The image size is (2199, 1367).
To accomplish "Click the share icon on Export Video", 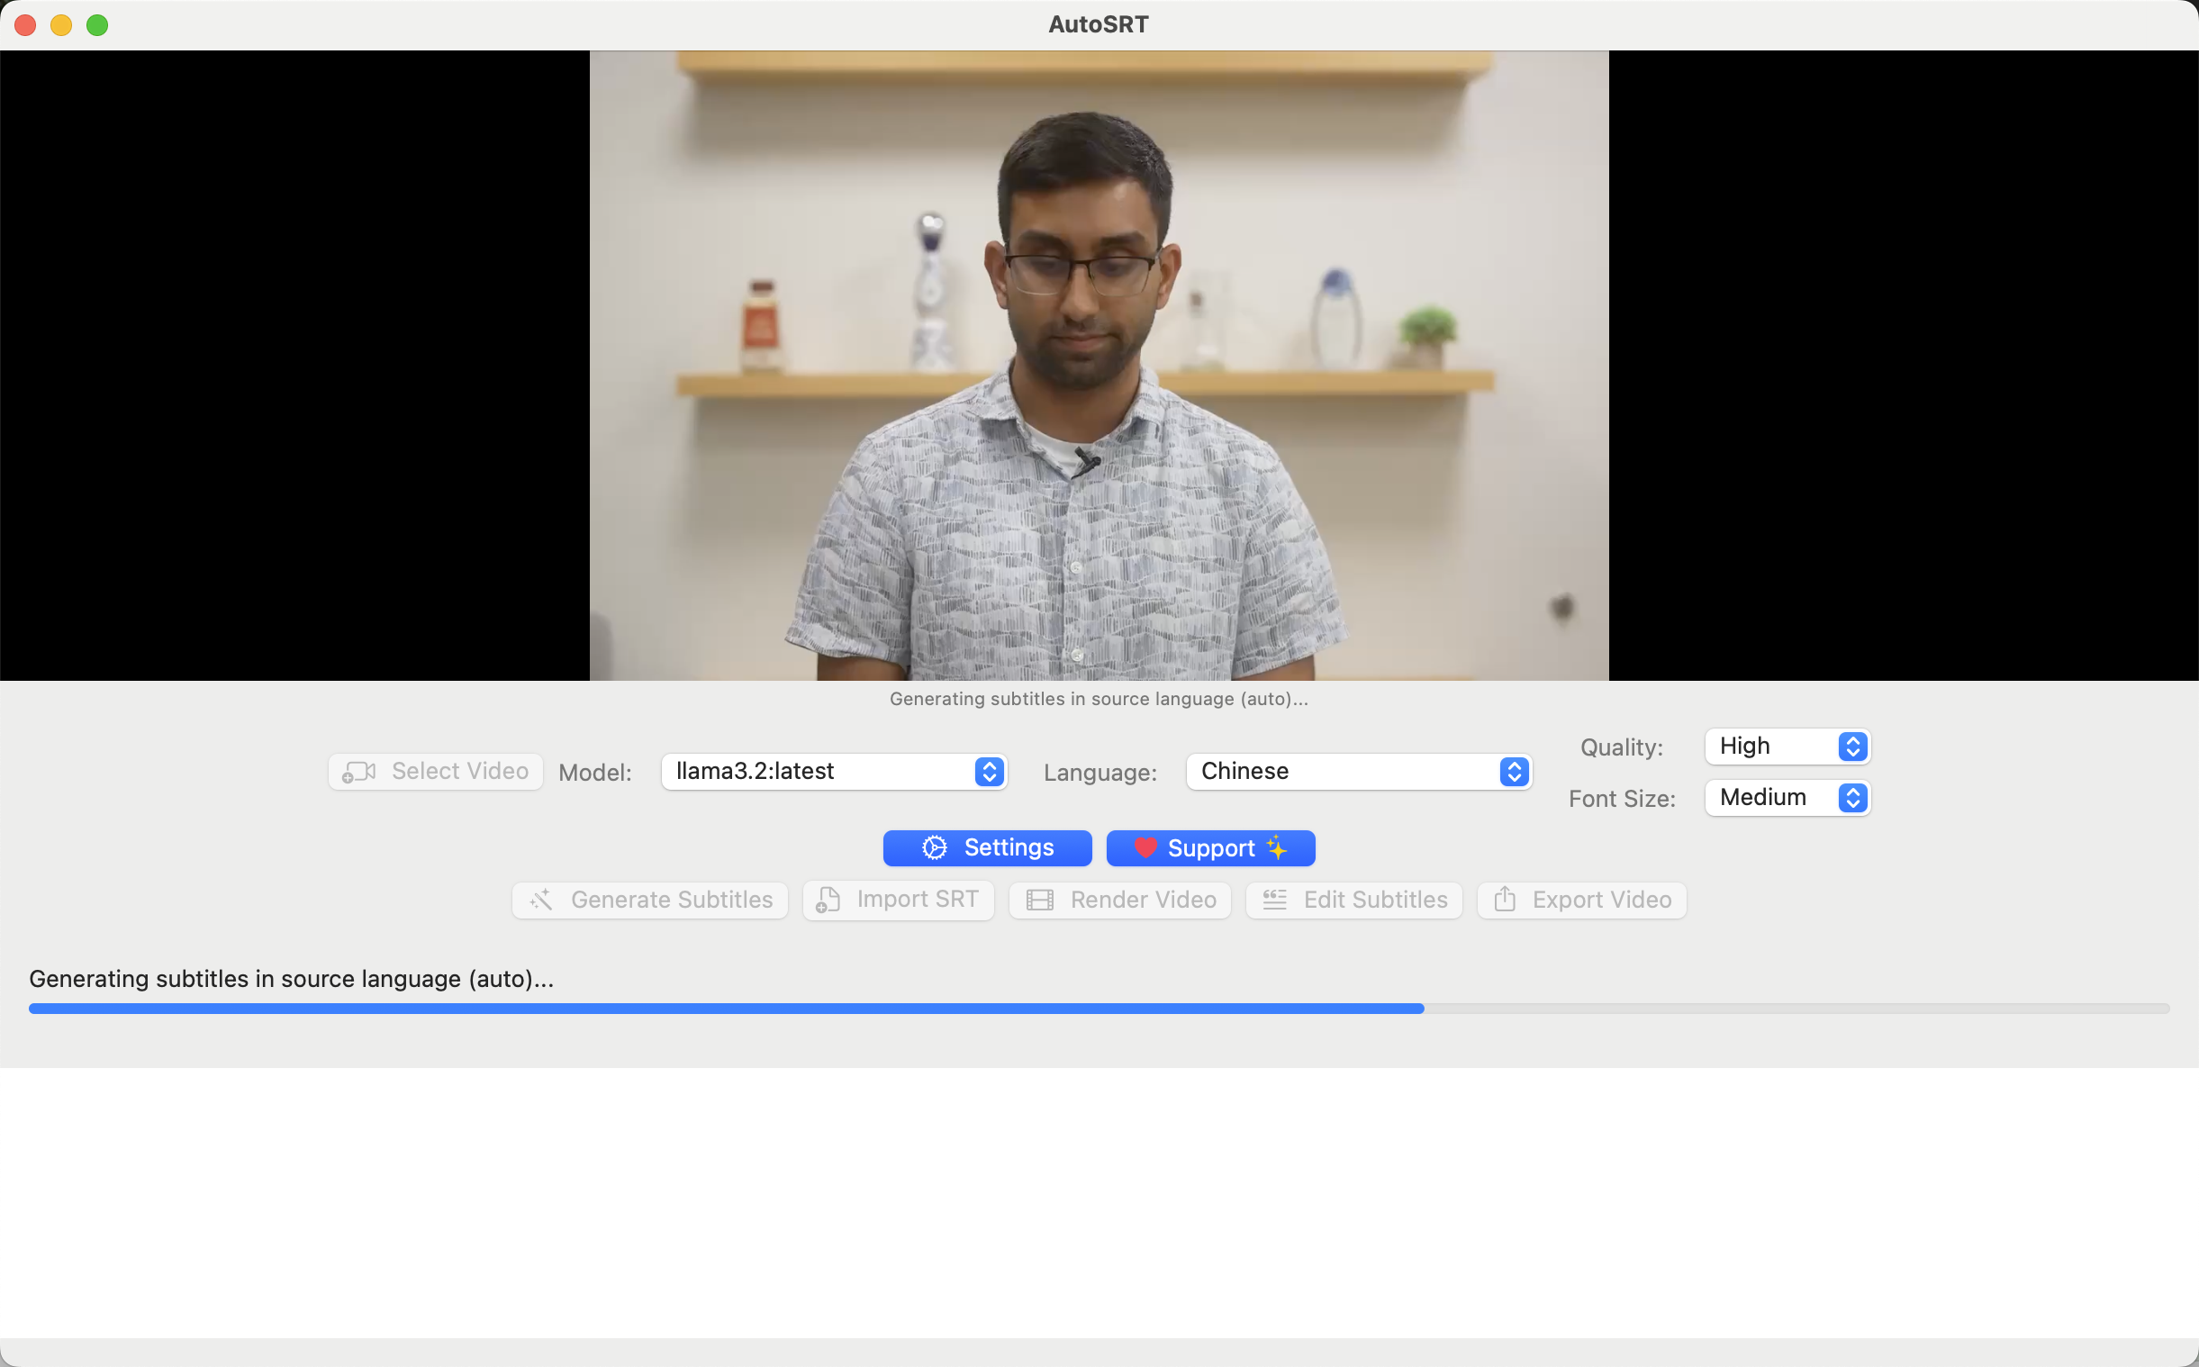I will click(1504, 900).
